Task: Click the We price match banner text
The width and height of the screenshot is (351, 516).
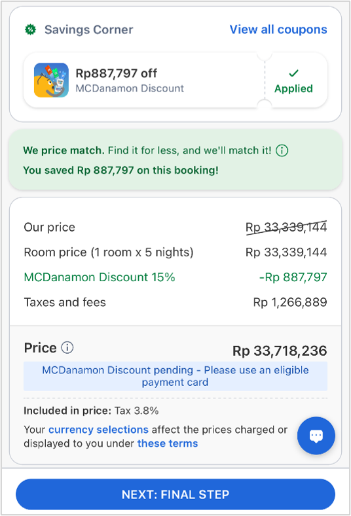Action: (x=147, y=150)
